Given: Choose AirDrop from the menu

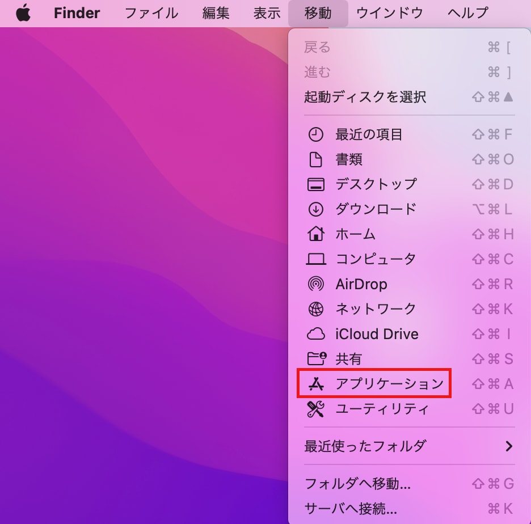Looking at the screenshot, I should pyautogui.click(x=409, y=284).
